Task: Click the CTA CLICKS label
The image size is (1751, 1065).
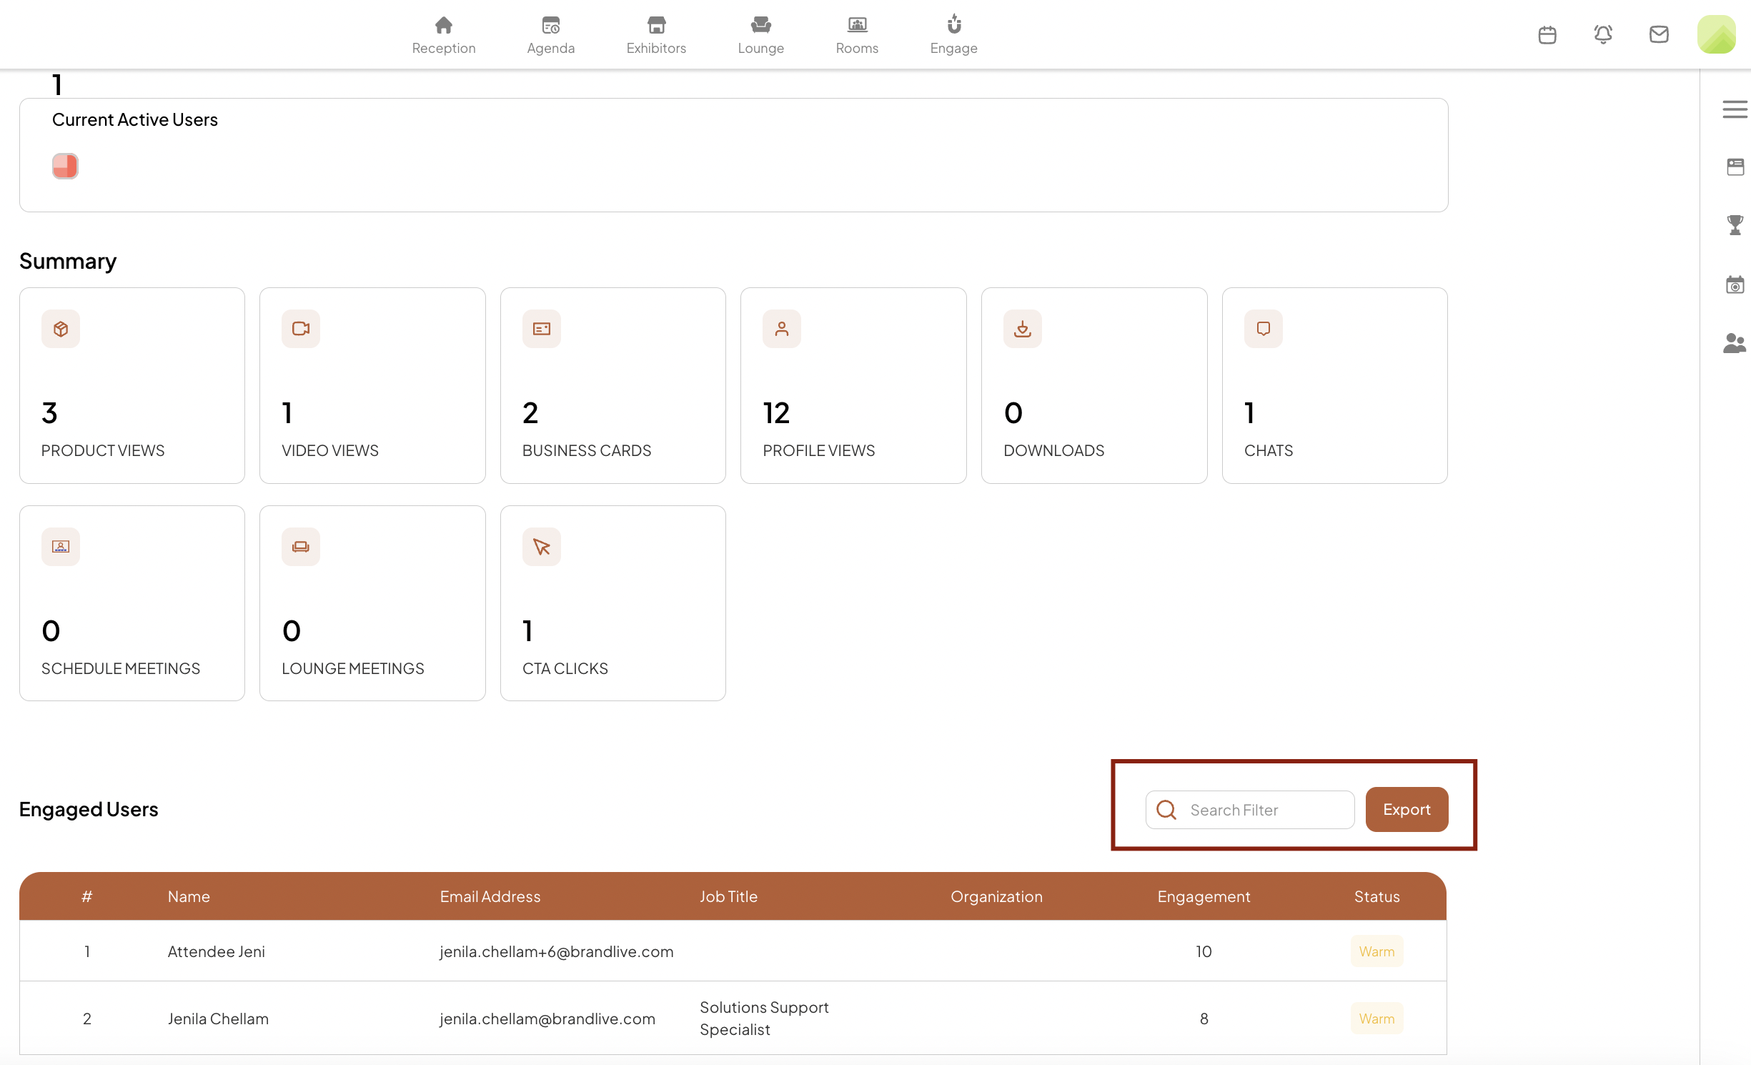Action: point(565,668)
